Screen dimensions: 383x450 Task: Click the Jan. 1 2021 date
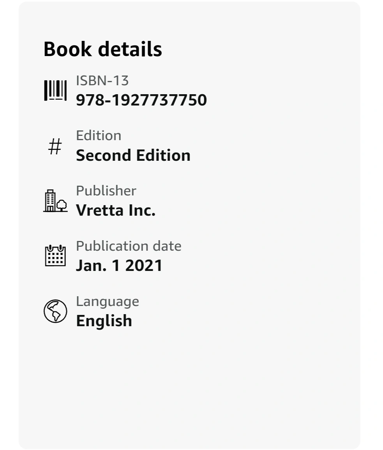pos(119,265)
